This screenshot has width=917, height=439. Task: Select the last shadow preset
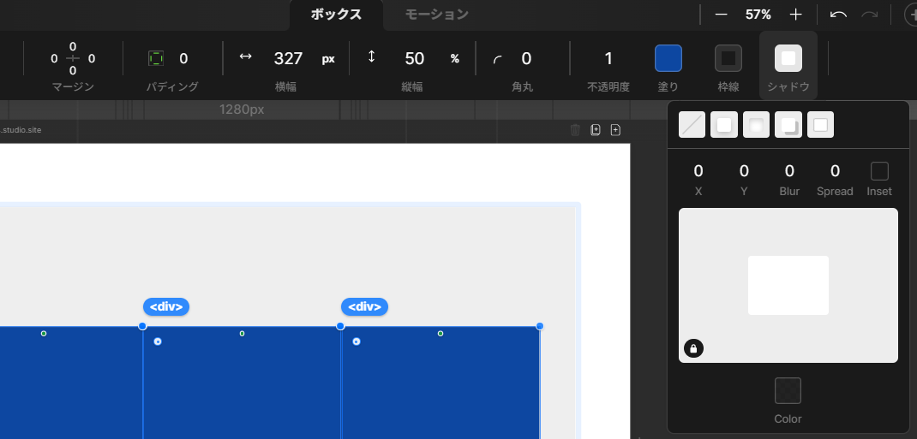click(x=820, y=125)
